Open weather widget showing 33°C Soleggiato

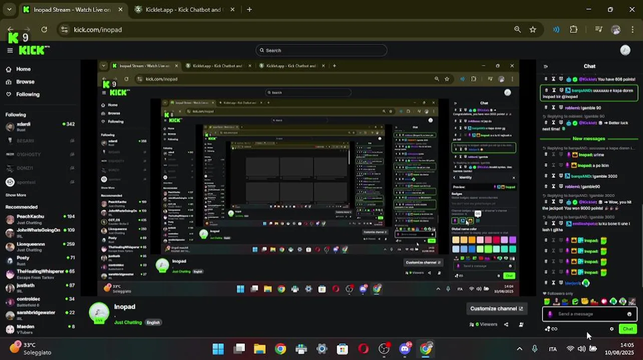pos(30,348)
